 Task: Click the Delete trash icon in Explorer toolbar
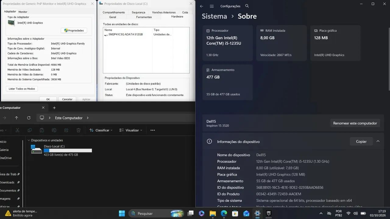[x=78, y=130]
